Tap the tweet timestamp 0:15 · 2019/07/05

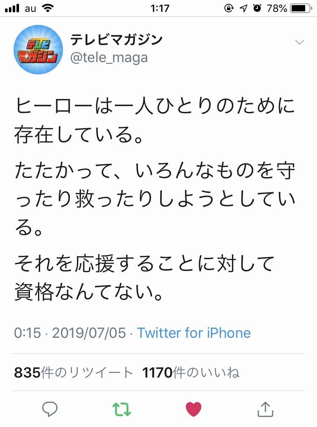click(x=70, y=333)
